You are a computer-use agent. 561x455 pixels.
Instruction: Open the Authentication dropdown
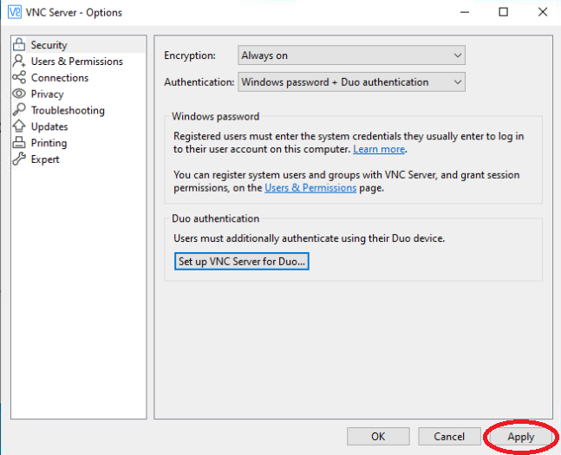tap(351, 82)
